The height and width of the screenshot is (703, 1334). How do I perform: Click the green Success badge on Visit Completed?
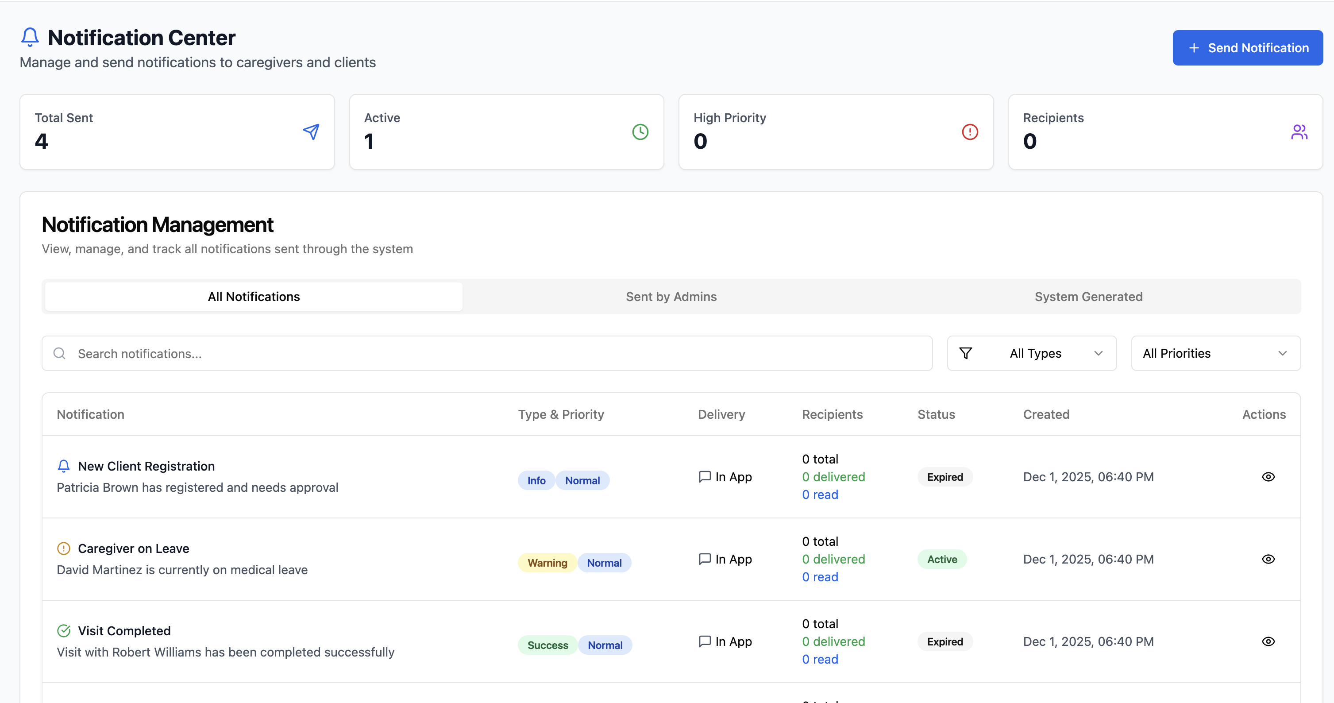click(x=547, y=645)
